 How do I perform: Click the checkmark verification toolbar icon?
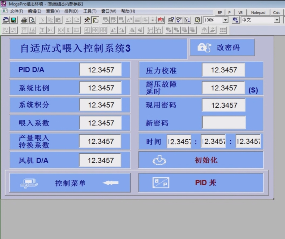click(179, 20)
